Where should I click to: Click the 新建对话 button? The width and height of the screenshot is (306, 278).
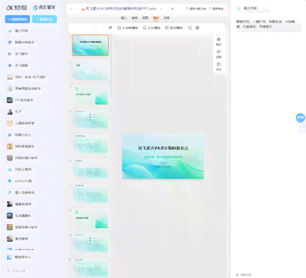pos(44,19)
